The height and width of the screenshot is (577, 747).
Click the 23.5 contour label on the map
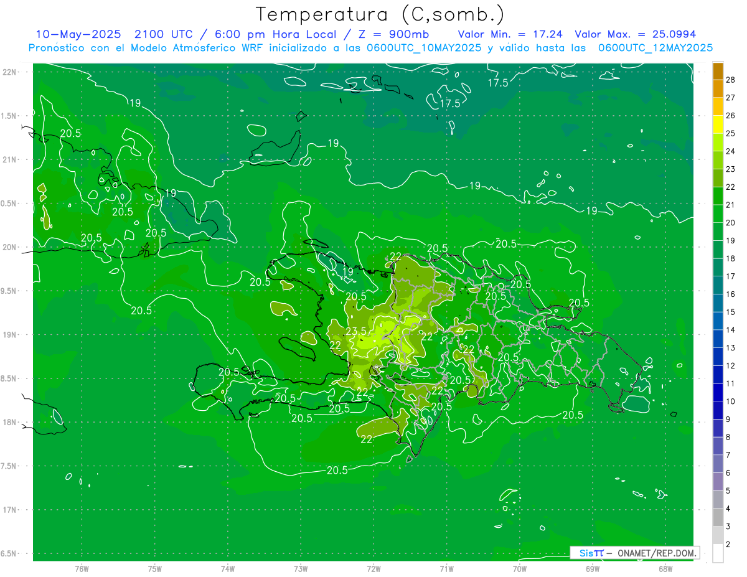point(356,331)
